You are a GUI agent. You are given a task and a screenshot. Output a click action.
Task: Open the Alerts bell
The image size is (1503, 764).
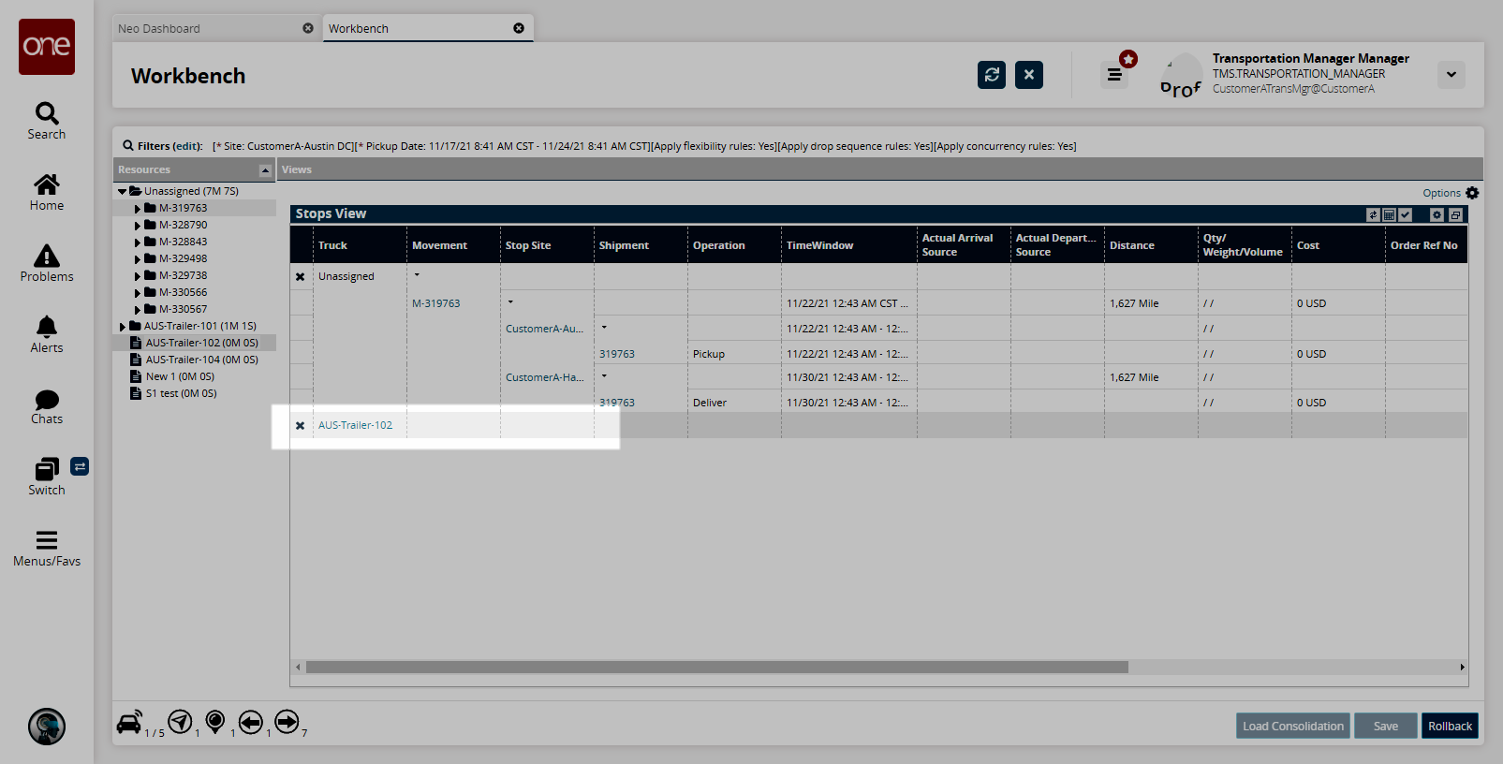pyautogui.click(x=47, y=334)
